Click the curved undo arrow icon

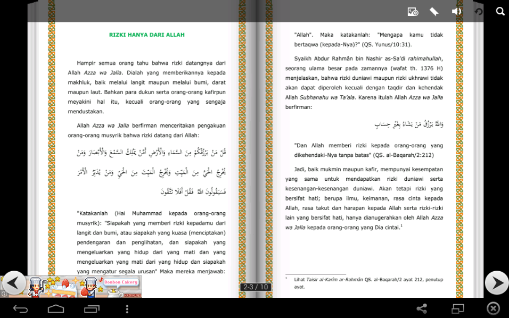pos(479,12)
